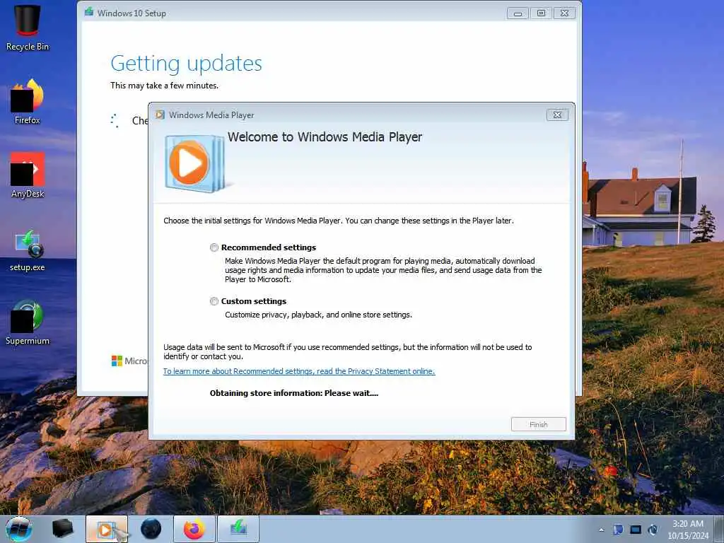
Task: Click 'This may take a few minutes.' text
Action: (x=164, y=86)
